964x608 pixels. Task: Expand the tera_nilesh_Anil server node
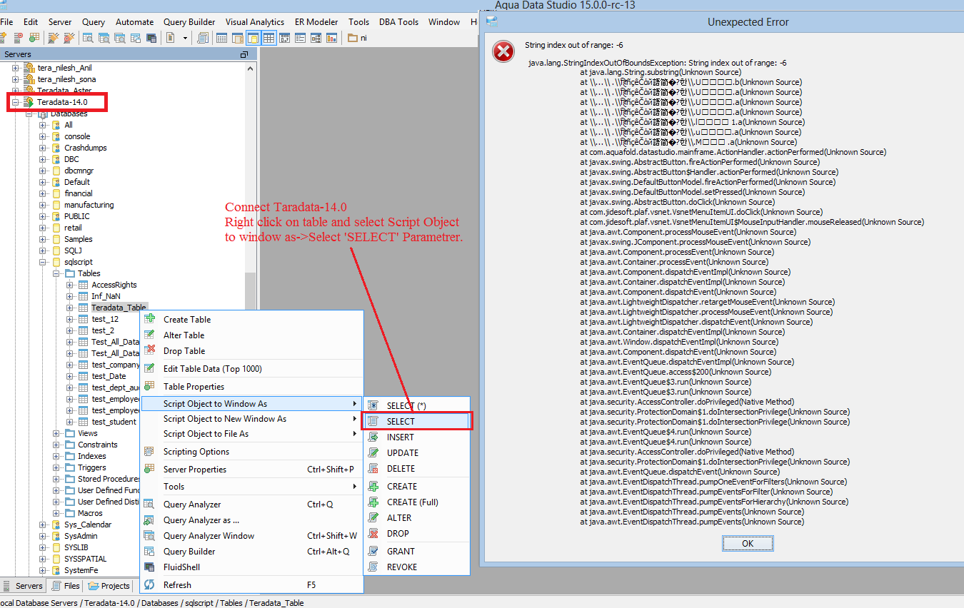click(x=16, y=68)
